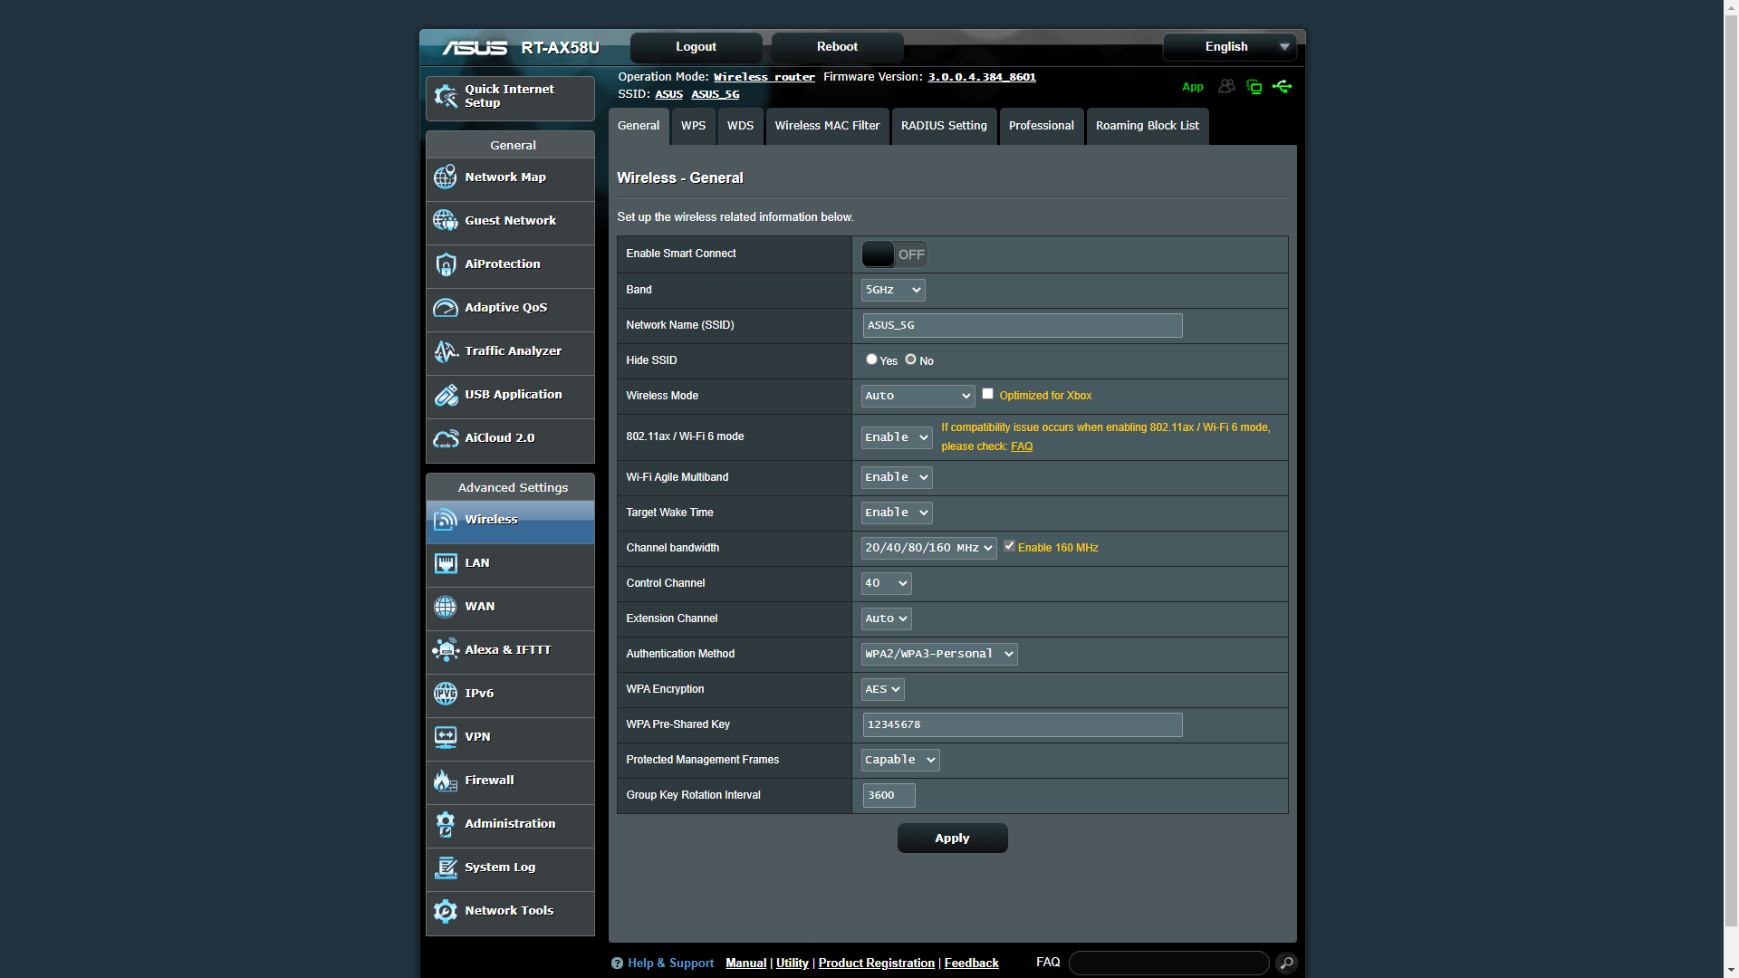1739x978 pixels.
Task: Click the AiCloud 2.0 cloud icon
Action: (445, 438)
